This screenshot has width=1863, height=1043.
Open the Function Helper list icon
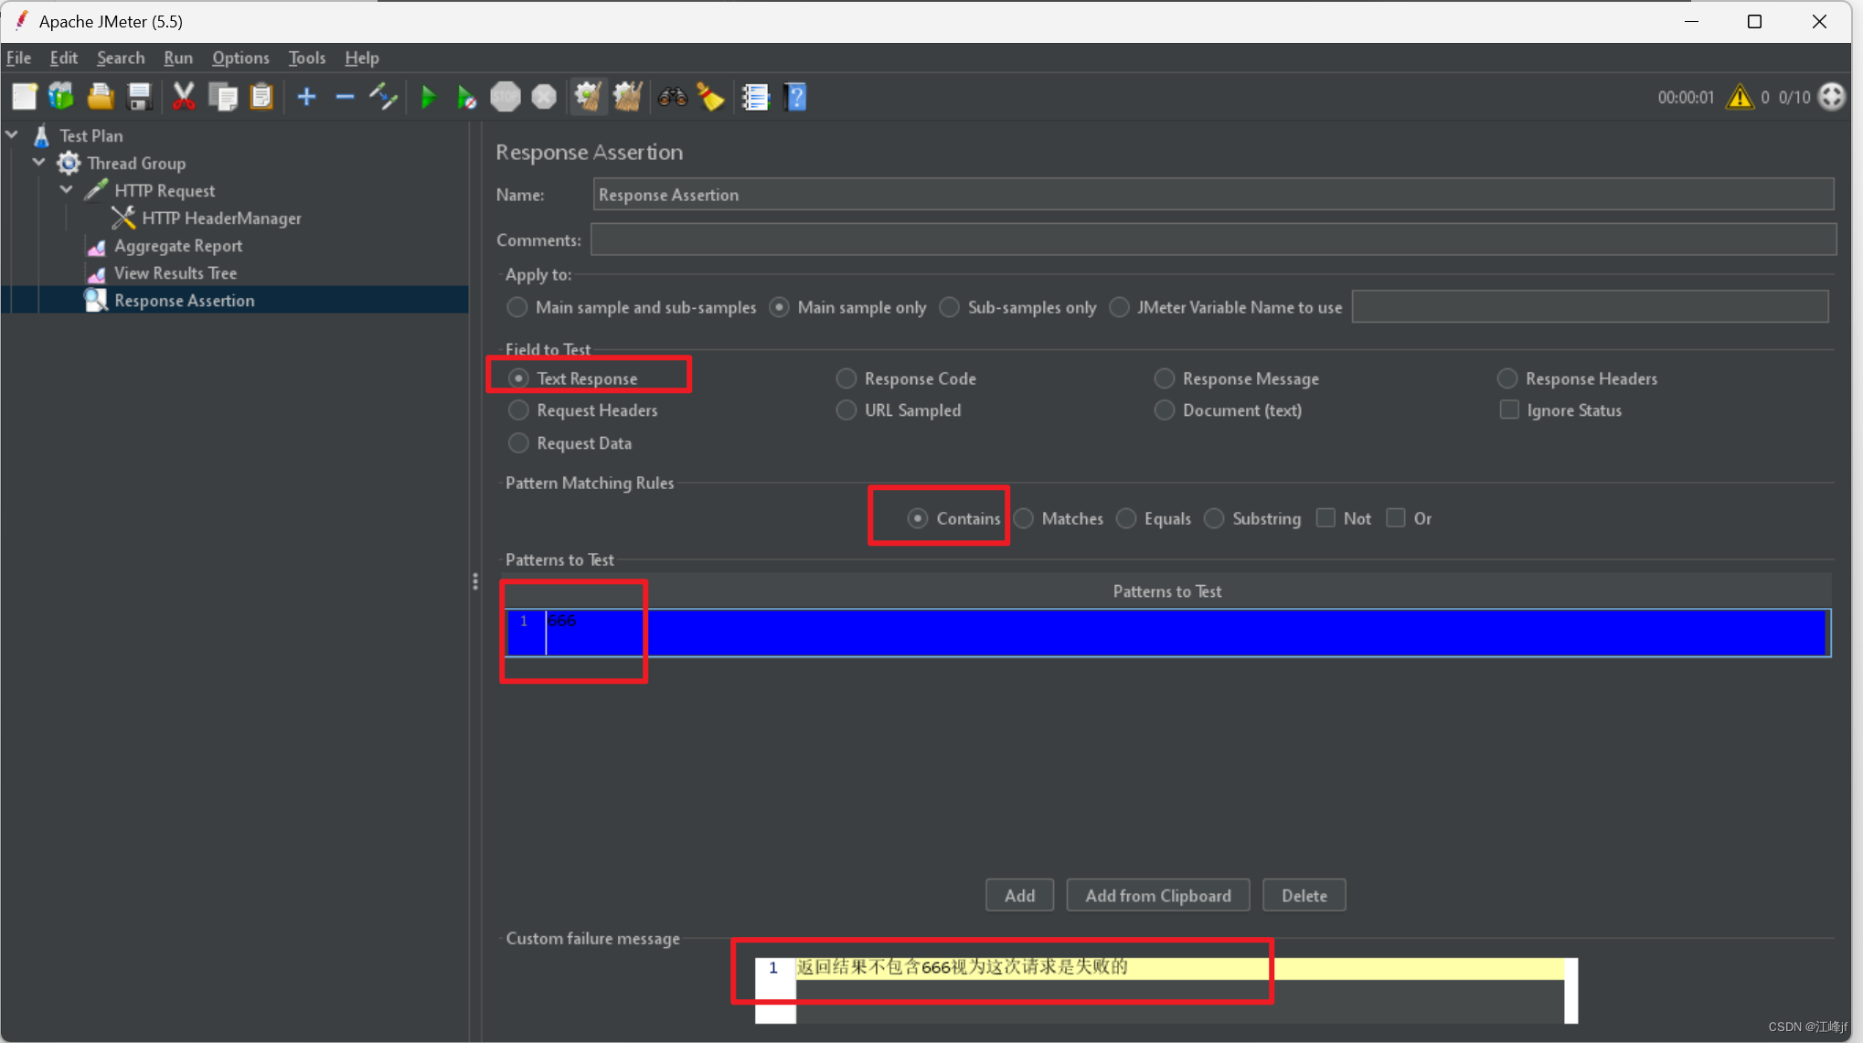coord(755,97)
